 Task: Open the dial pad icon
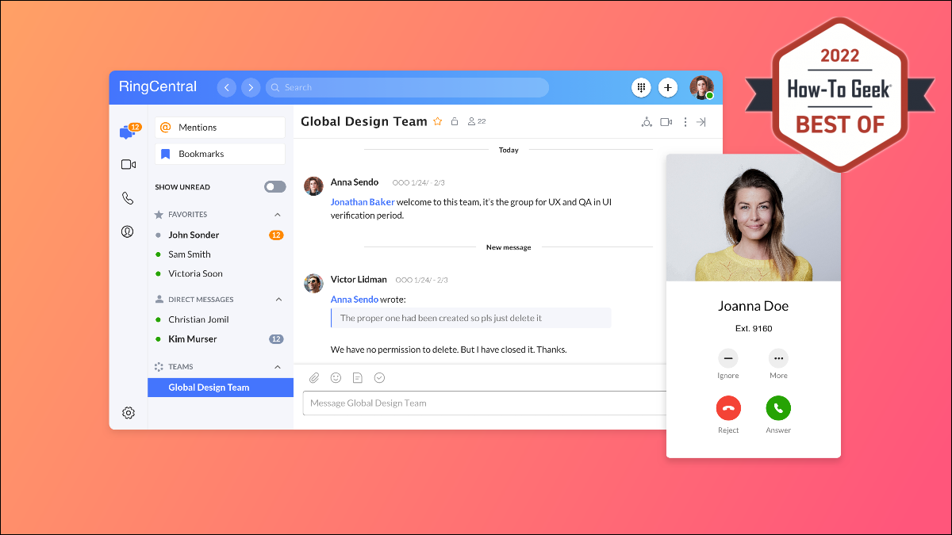[x=641, y=87]
